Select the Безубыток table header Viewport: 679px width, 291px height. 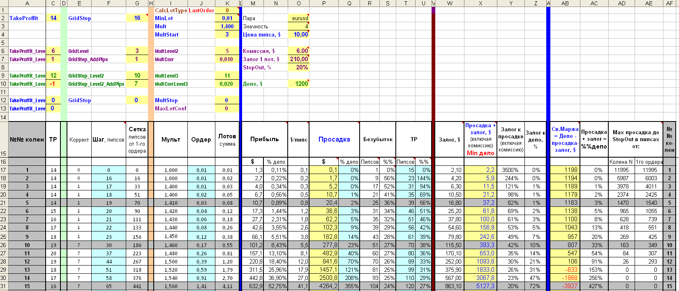pyautogui.click(x=378, y=140)
